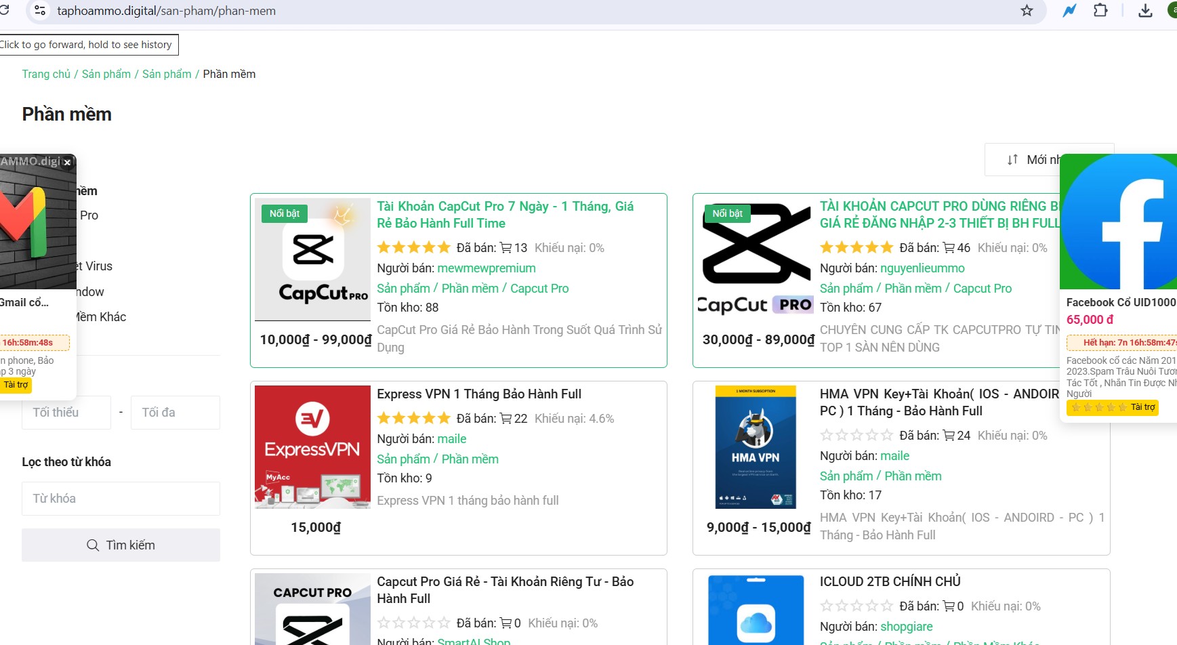
Task: Click the ICLOUD 2TB CHÍNH CHỦ title
Action: (890, 582)
